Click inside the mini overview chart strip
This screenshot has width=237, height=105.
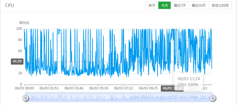click(x=119, y=98)
